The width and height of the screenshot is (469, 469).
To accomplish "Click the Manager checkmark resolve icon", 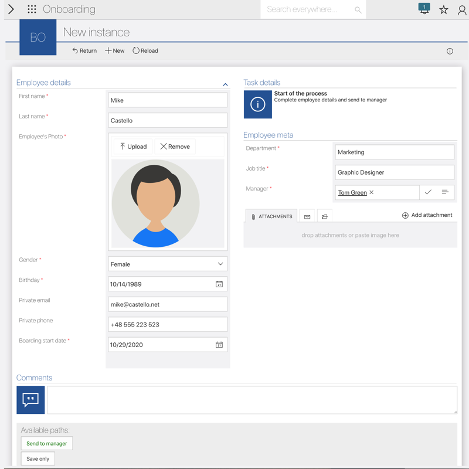I will (x=428, y=192).
